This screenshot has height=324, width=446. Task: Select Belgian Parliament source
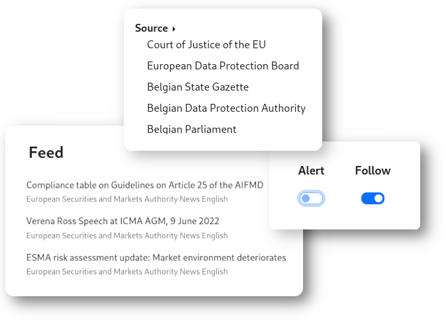coord(191,130)
